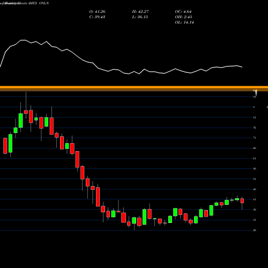This screenshot has width=268, height=268.
Task: Click the 66 price axis label
Action: (x=255, y=148)
